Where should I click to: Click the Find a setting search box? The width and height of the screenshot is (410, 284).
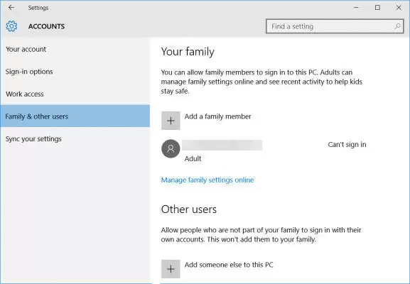(x=335, y=26)
